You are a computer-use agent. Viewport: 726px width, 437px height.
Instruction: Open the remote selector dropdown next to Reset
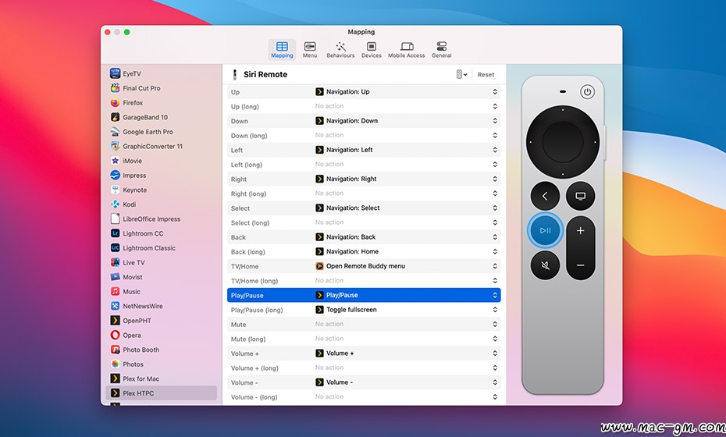(x=461, y=75)
